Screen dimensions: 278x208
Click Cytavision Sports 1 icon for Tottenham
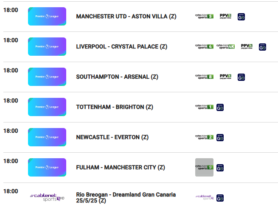click(x=204, y=107)
